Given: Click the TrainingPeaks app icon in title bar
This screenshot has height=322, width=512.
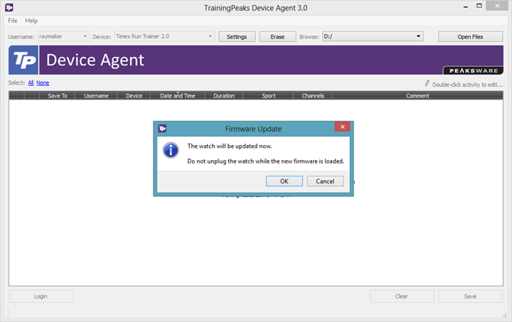Looking at the screenshot, I should click(9, 7).
